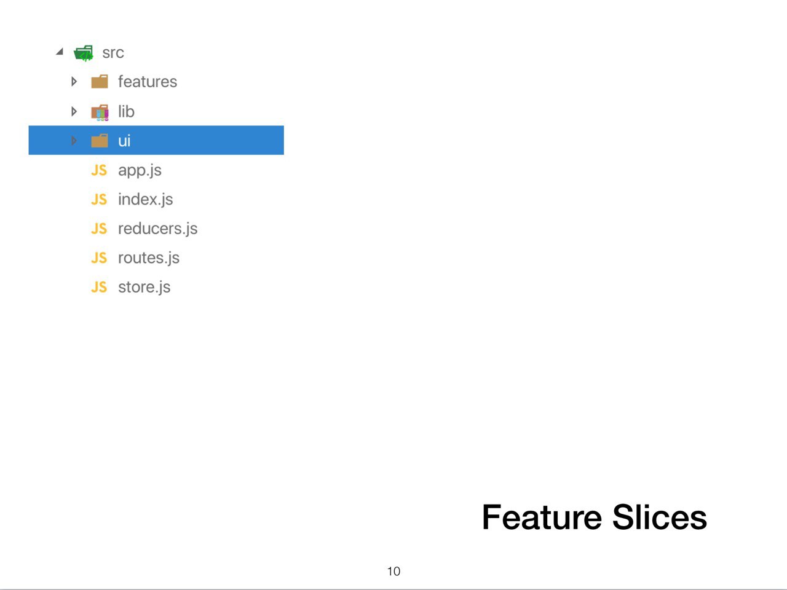Click the JS icon beside index.js
787x590 pixels.
click(x=99, y=199)
